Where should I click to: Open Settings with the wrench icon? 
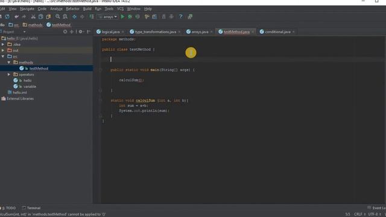pyautogui.click(x=147, y=17)
